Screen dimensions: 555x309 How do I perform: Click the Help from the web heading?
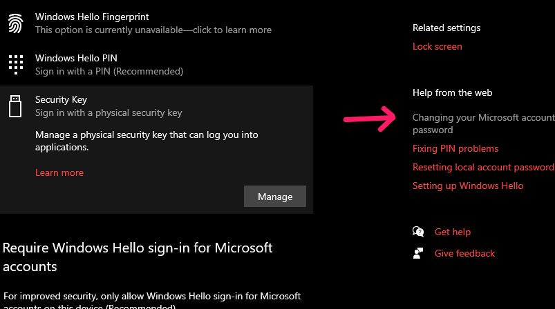(x=452, y=92)
